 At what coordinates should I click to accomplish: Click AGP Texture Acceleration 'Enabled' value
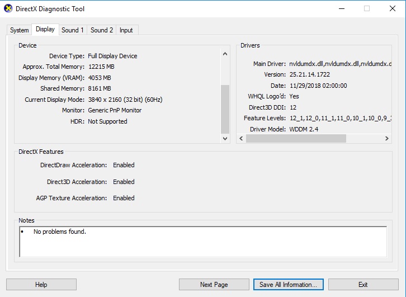[124, 198]
